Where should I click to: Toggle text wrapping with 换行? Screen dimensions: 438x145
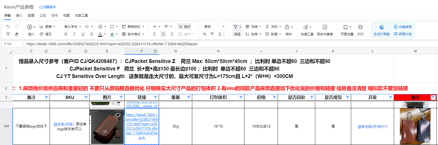[x=184, y=27]
